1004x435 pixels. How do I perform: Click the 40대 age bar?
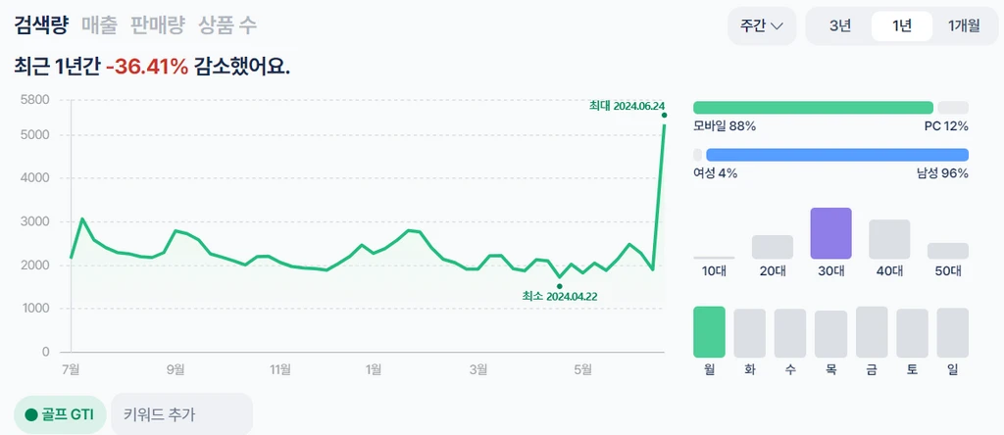(889, 239)
